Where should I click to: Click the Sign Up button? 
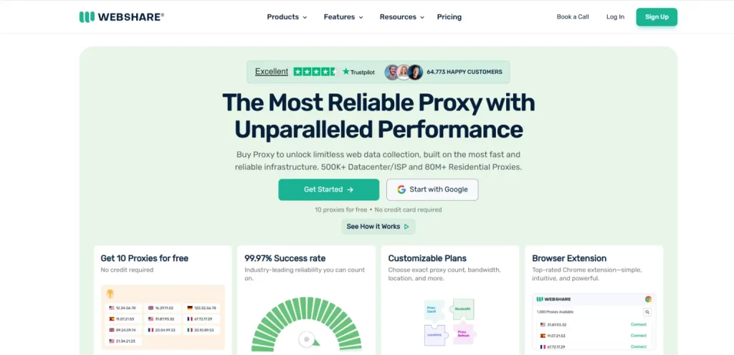click(x=657, y=16)
